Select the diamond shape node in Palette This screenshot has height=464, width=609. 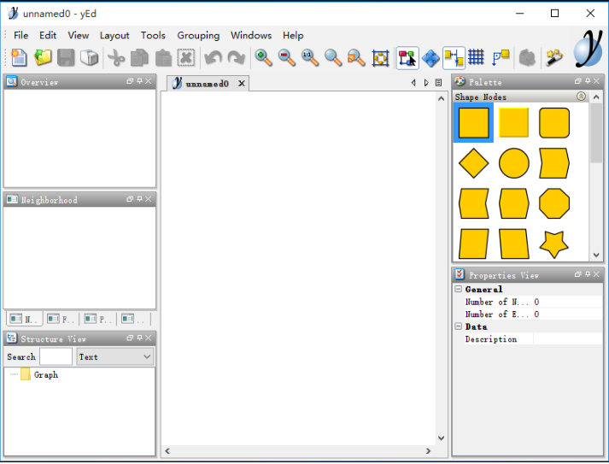click(x=474, y=162)
